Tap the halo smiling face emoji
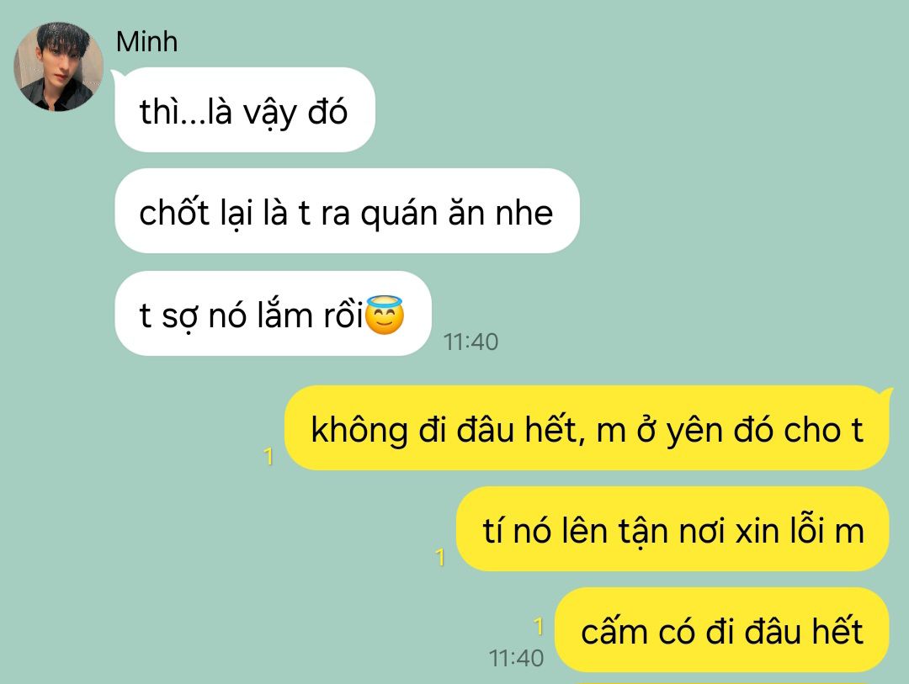 (385, 315)
